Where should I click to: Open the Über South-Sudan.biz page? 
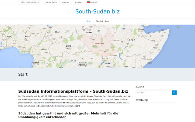(31, 2)
